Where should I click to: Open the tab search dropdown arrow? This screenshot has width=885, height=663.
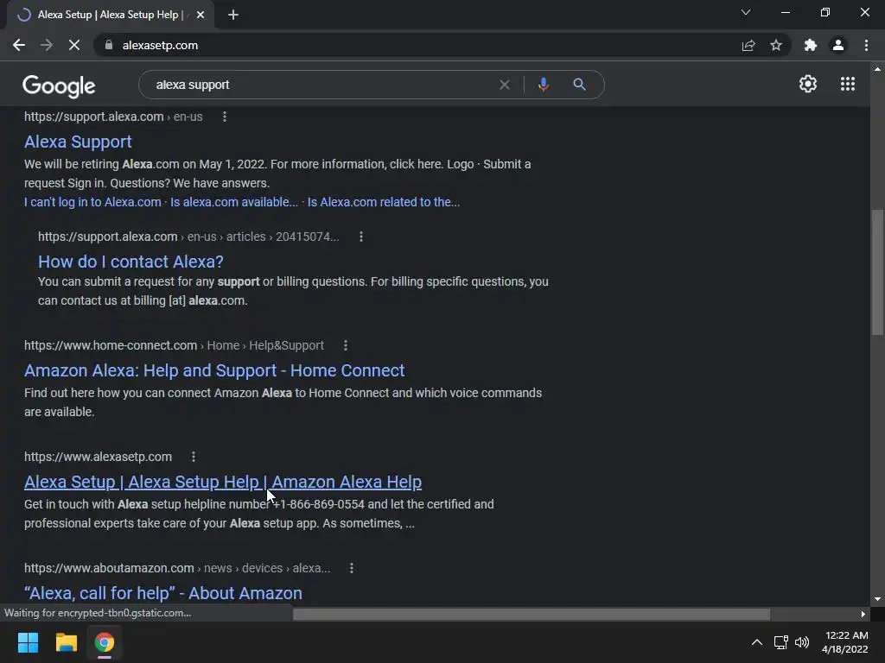click(746, 12)
